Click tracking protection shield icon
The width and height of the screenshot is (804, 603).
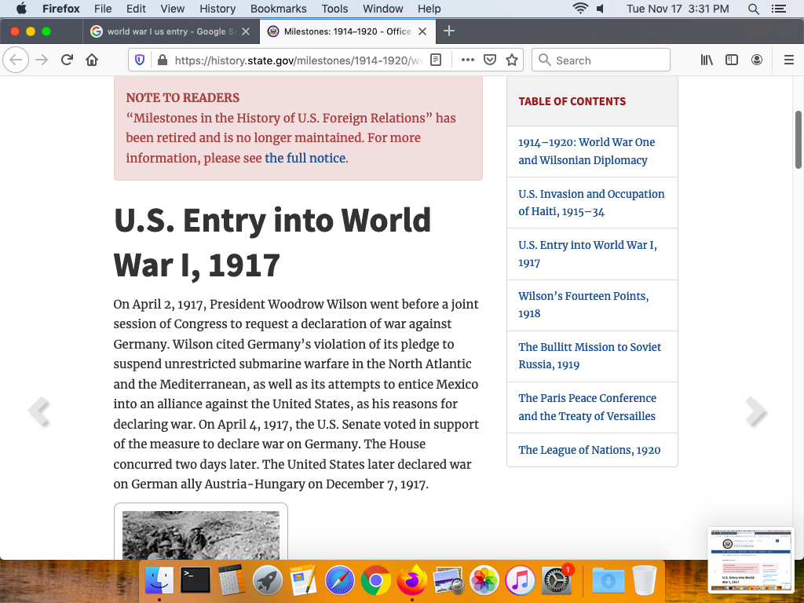(141, 60)
